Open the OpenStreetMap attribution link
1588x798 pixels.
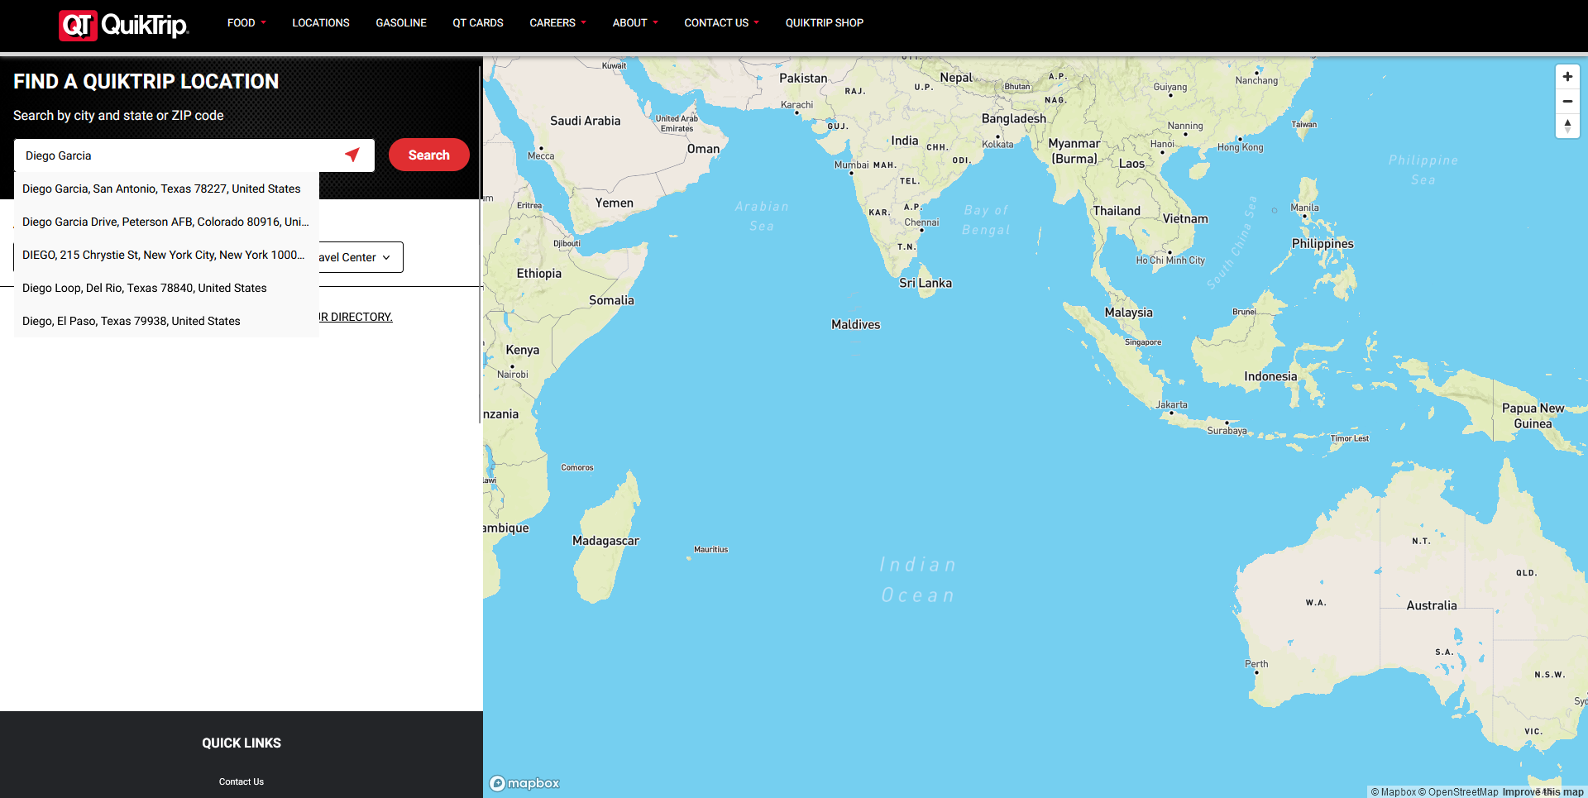coord(1458,792)
